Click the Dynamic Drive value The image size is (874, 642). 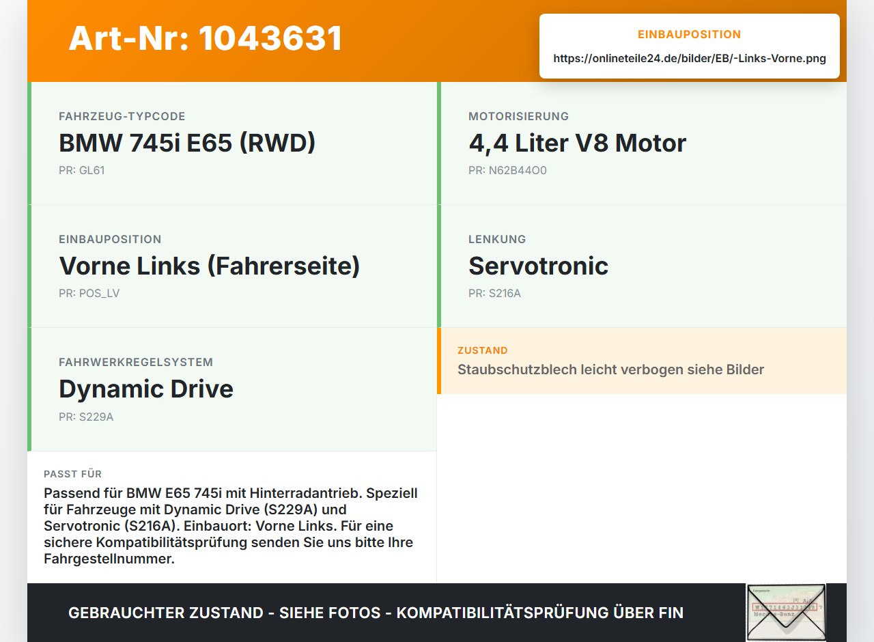[146, 389]
